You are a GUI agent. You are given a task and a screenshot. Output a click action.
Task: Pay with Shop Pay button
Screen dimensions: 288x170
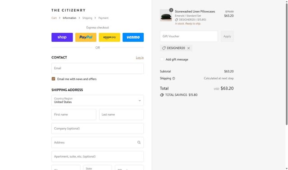pos(62,37)
